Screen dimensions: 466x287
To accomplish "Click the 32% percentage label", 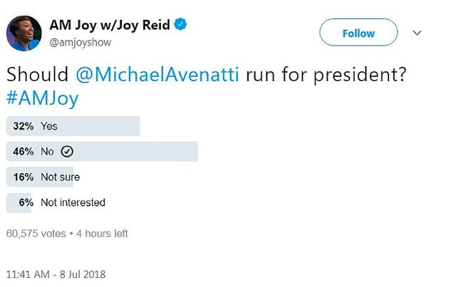I will [24, 126].
